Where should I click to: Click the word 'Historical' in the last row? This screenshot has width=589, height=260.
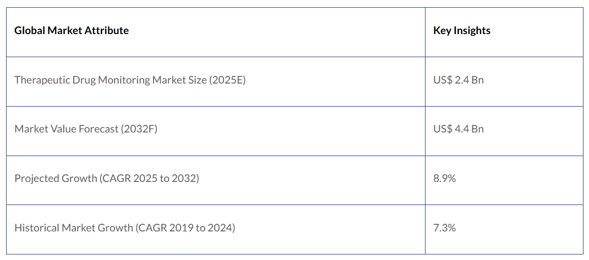(x=36, y=228)
